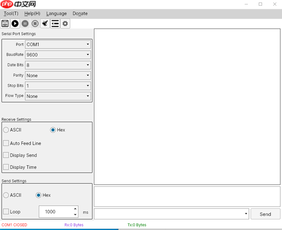Expand the Stop Bits dropdown showing 1
The width and height of the screenshot is (282, 230).
pos(58,86)
